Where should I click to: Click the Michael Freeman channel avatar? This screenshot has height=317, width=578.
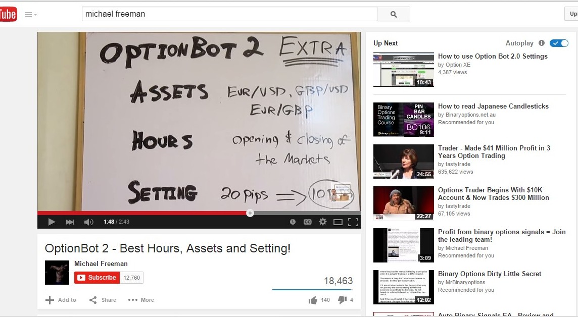(x=57, y=273)
